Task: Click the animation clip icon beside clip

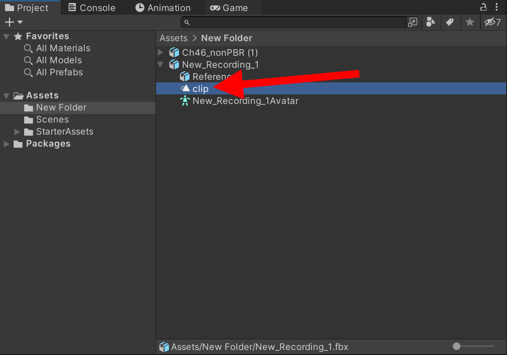Action: pos(185,88)
